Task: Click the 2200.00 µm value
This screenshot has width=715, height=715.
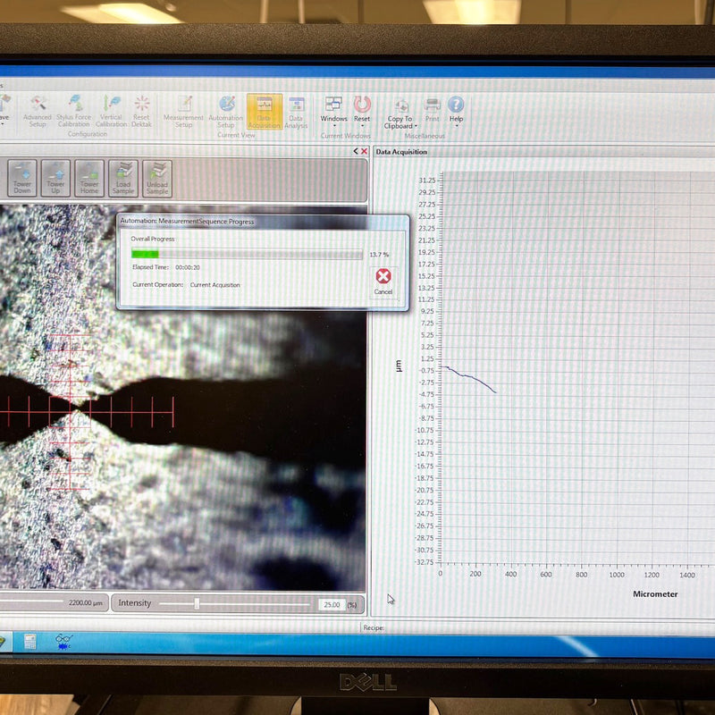Action: tap(85, 602)
